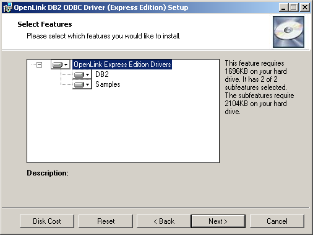Image resolution: width=313 pixels, height=235 pixels.
Task: Click the instruction text 'Please select which features'
Action: pos(69,36)
